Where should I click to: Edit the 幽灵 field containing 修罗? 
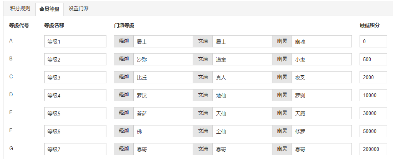(321, 131)
